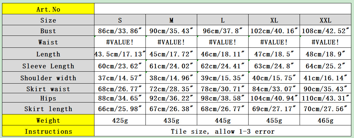The width and height of the screenshot is (354, 138).
Task: Click the yellow Art.No header cell
Action: [48, 9]
